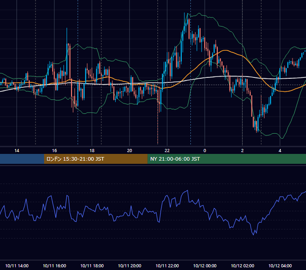
Task: Click the London 15:30-21:00 JST session bar
Action: pos(95,159)
